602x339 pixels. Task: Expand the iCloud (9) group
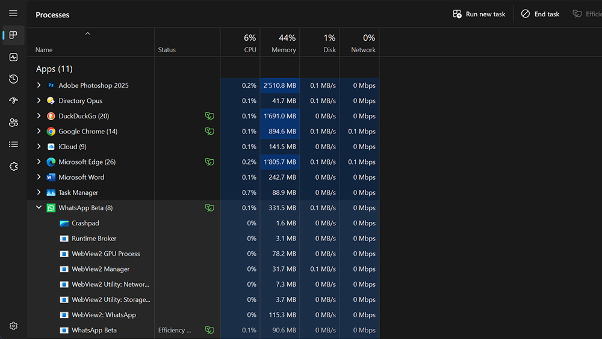(x=39, y=147)
